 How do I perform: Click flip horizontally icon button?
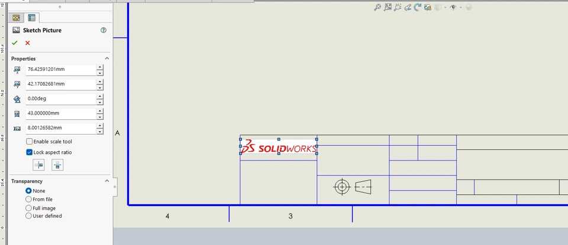click(x=39, y=165)
